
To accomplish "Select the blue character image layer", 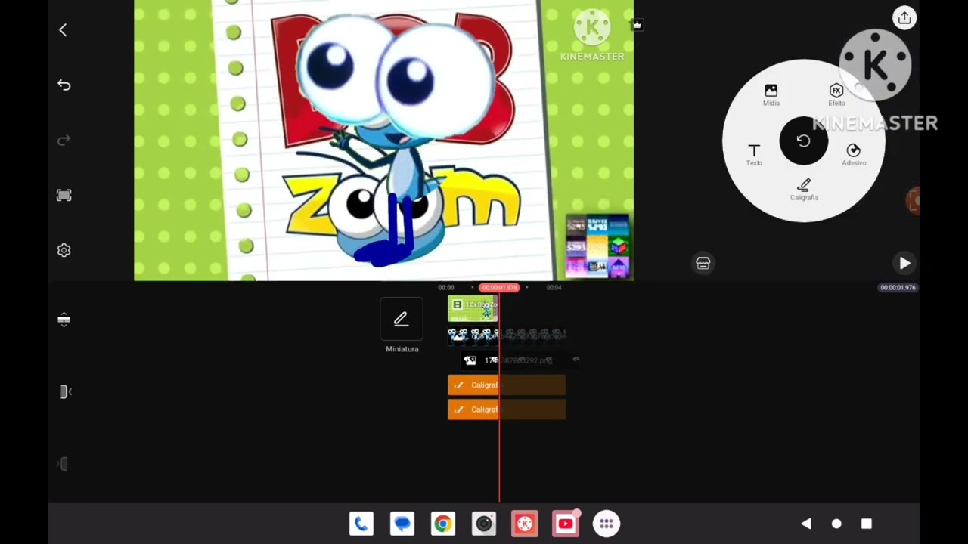I will [x=506, y=335].
